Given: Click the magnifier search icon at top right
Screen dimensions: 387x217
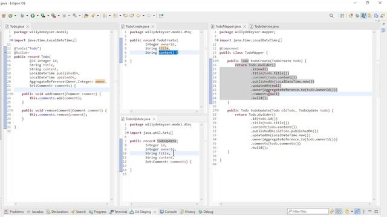Looking at the screenshot, I should click(x=331, y=16).
